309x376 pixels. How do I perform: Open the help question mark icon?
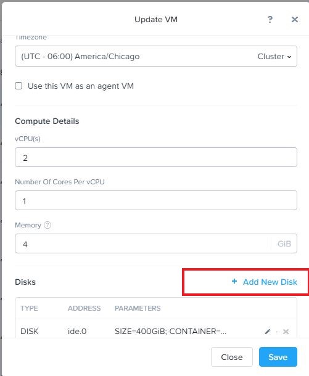(270, 20)
